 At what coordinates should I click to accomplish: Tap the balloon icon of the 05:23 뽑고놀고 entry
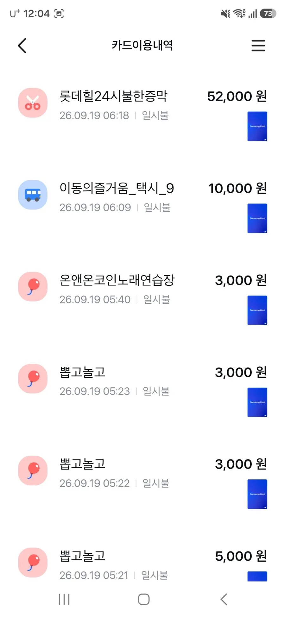33,378
